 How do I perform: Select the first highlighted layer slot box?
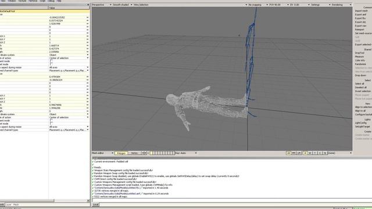click(151, 153)
